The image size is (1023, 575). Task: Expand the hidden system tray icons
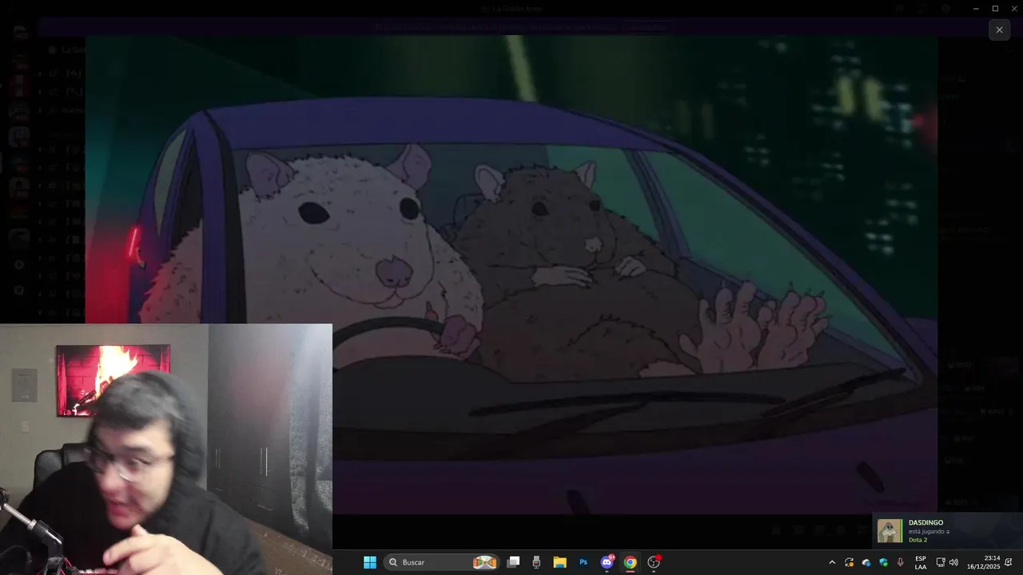coord(831,562)
